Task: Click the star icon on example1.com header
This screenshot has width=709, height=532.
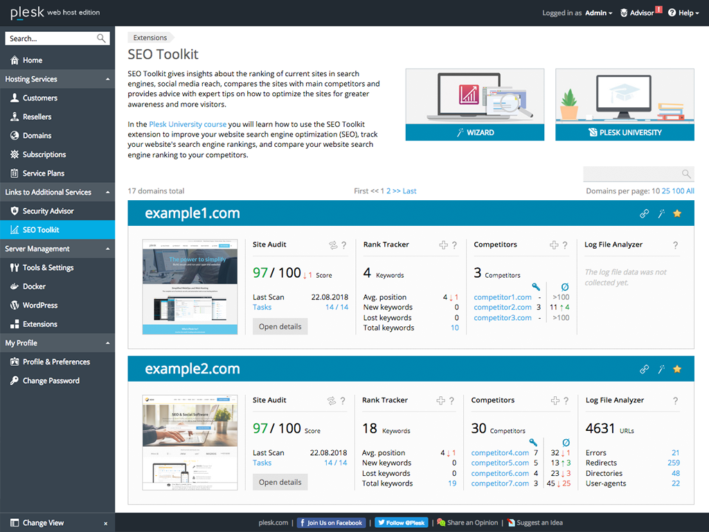Action: (x=677, y=213)
